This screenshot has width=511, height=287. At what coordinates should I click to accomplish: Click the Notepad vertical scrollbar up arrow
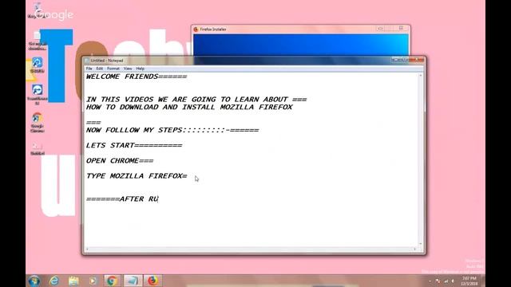pos(421,76)
